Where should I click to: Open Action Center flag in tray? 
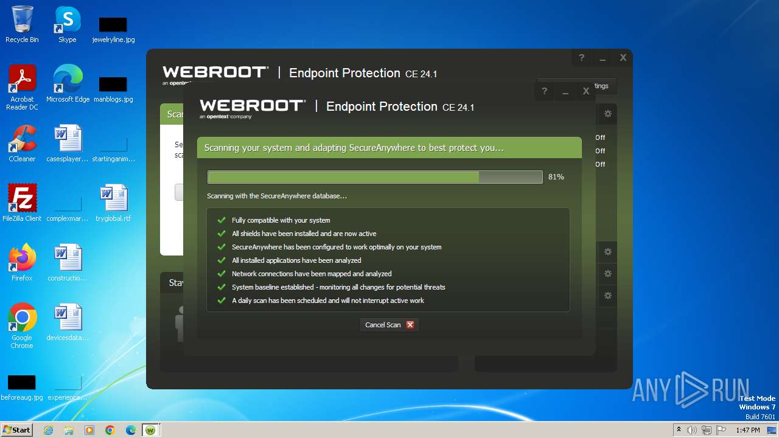coord(721,430)
